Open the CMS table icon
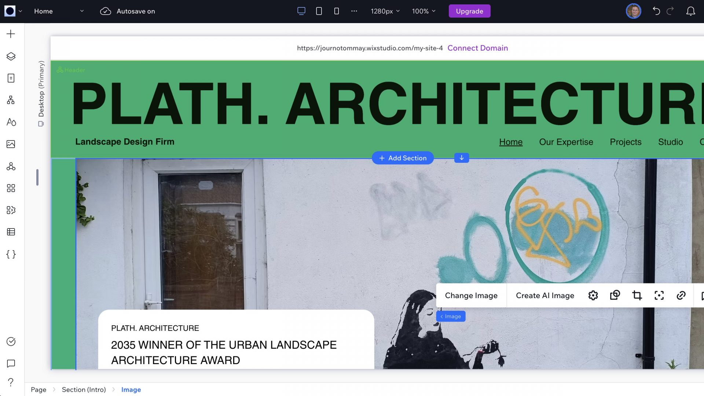The image size is (704, 396). point(11,232)
